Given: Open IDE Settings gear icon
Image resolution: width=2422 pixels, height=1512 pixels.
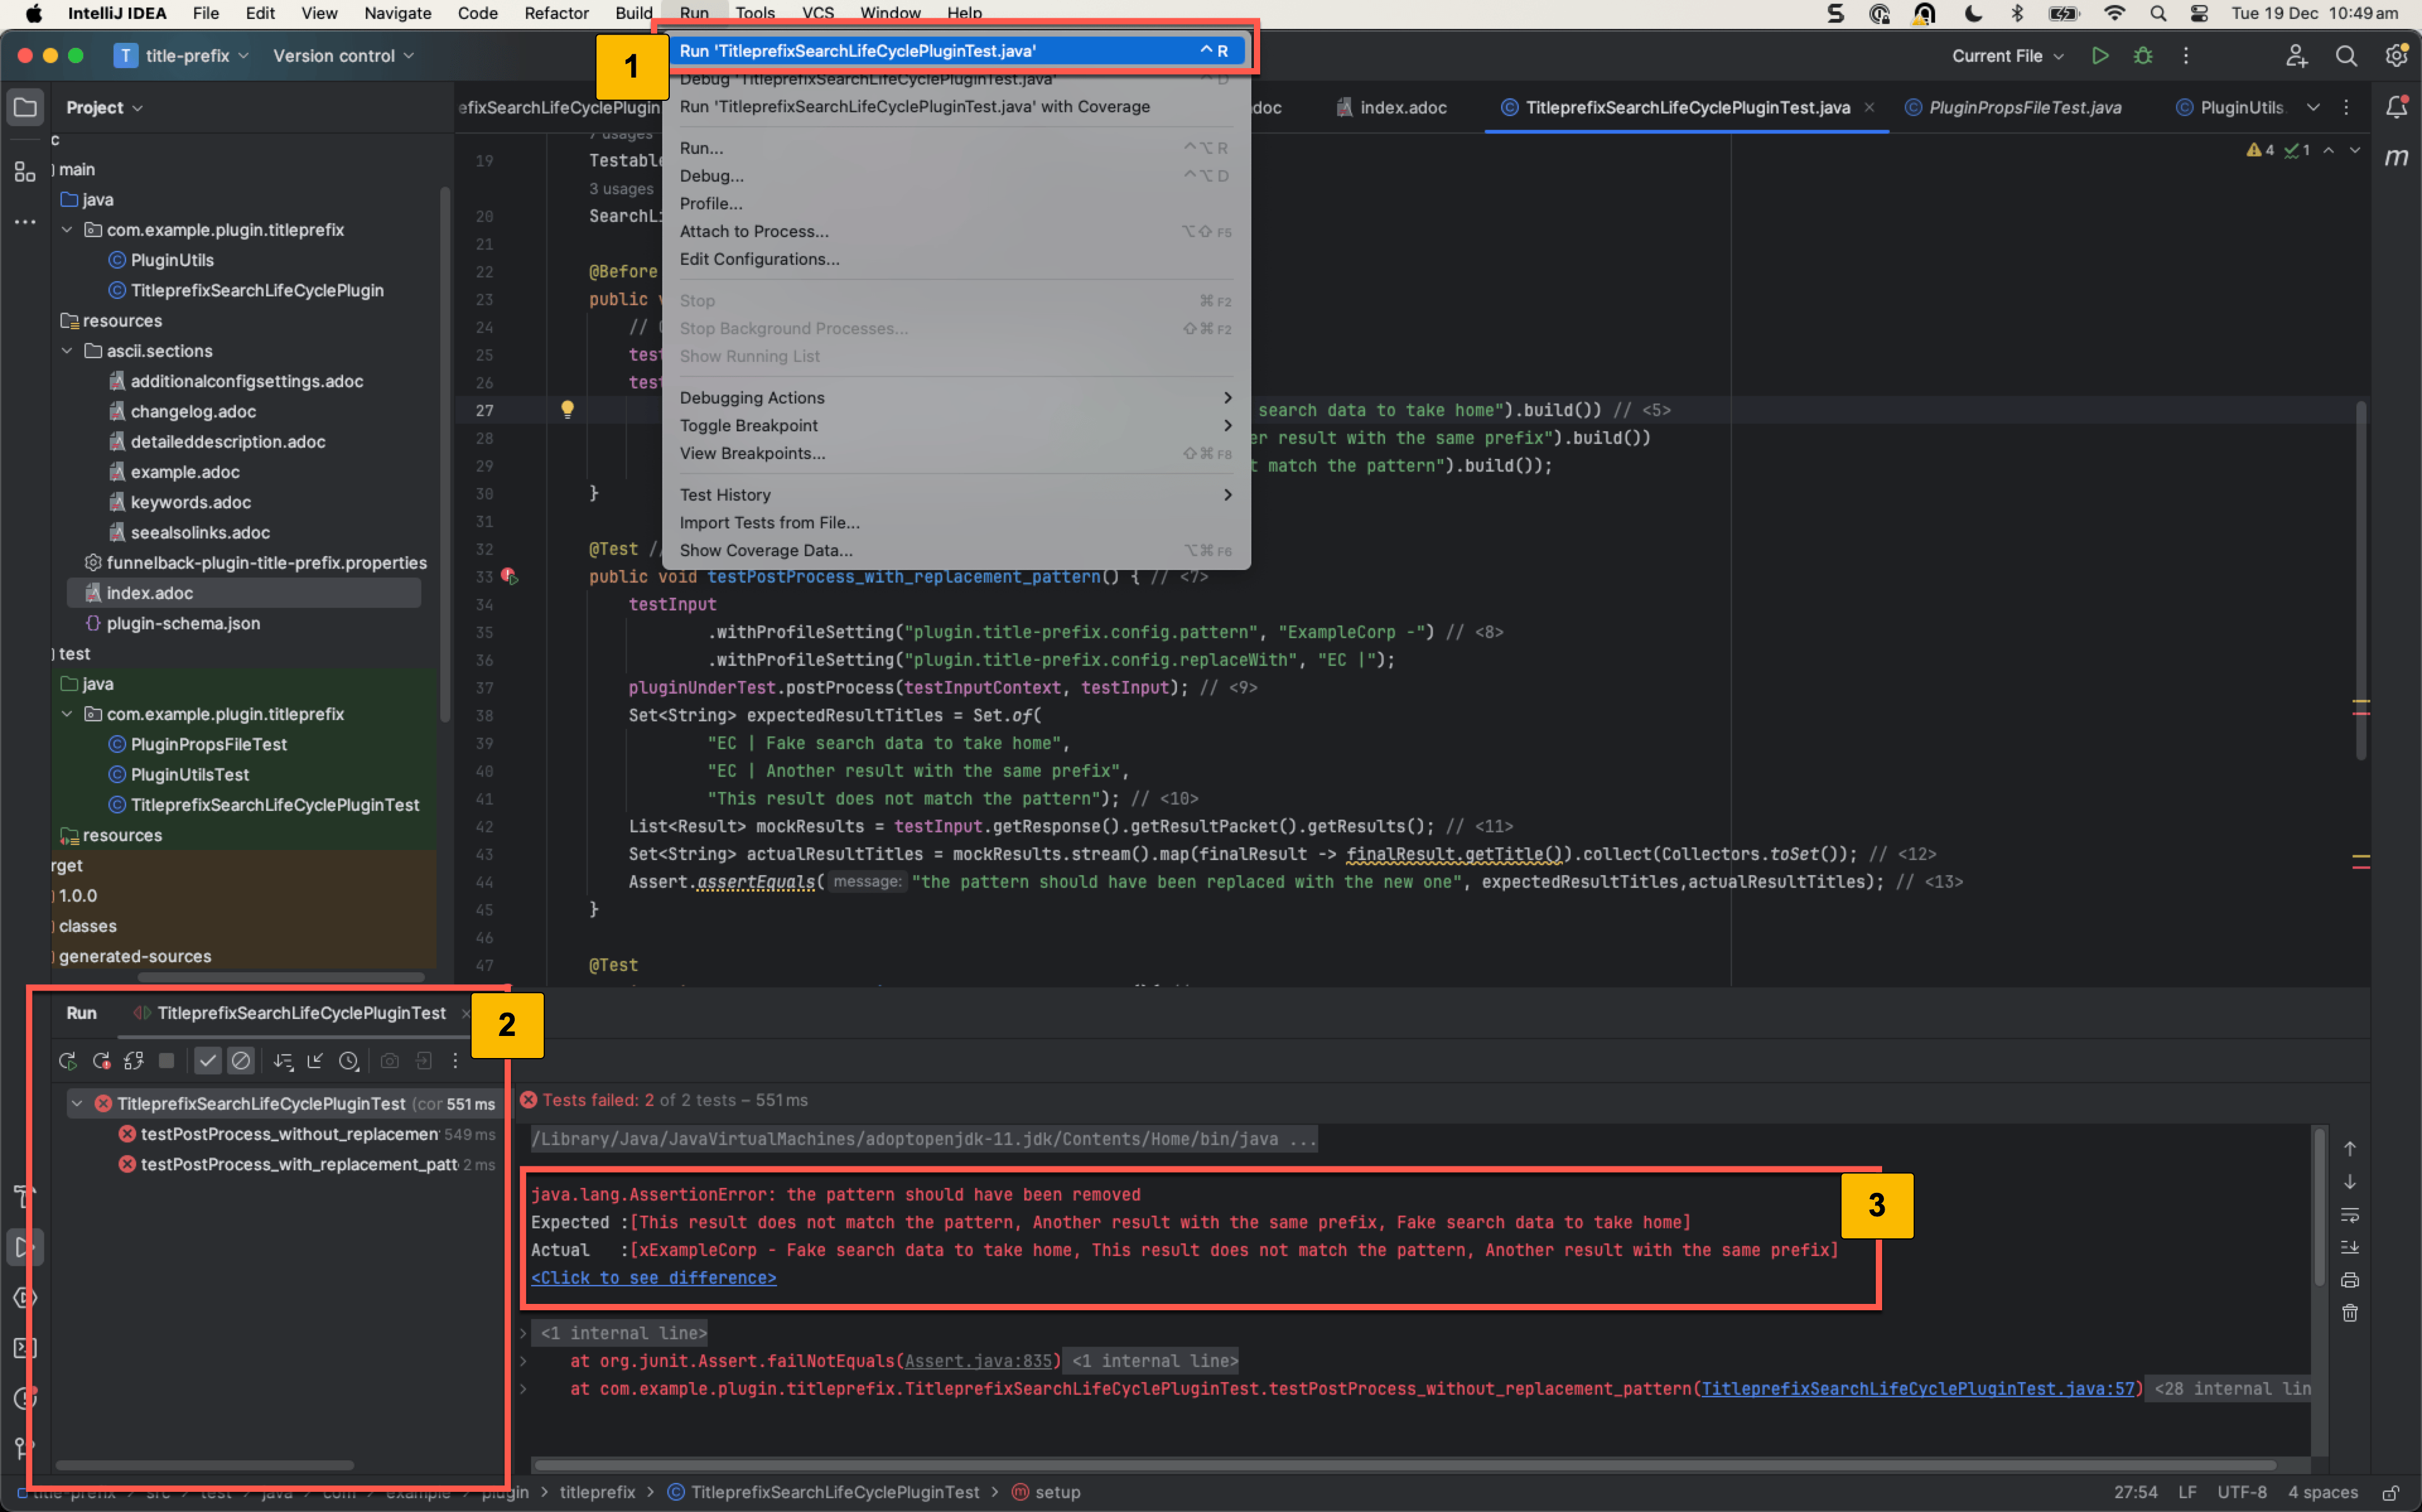Looking at the screenshot, I should pyautogui.click(x=2396, y=56).
